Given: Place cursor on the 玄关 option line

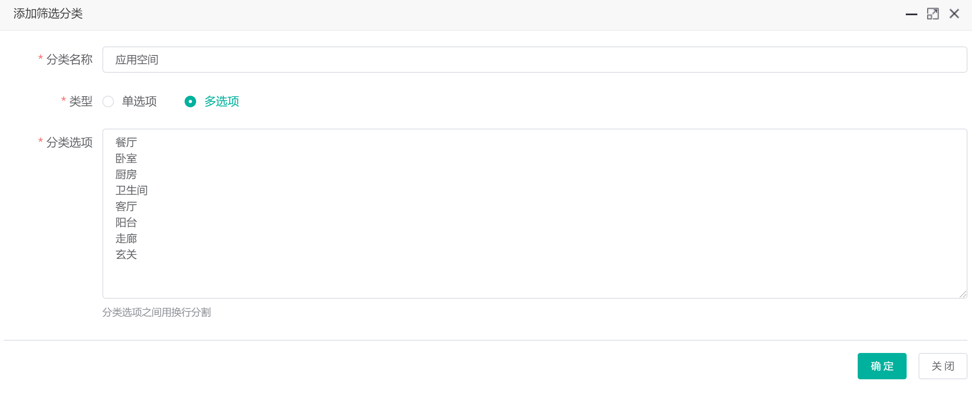Looking at the screenshot, I should pyautogui.click(x=126, y=255).
